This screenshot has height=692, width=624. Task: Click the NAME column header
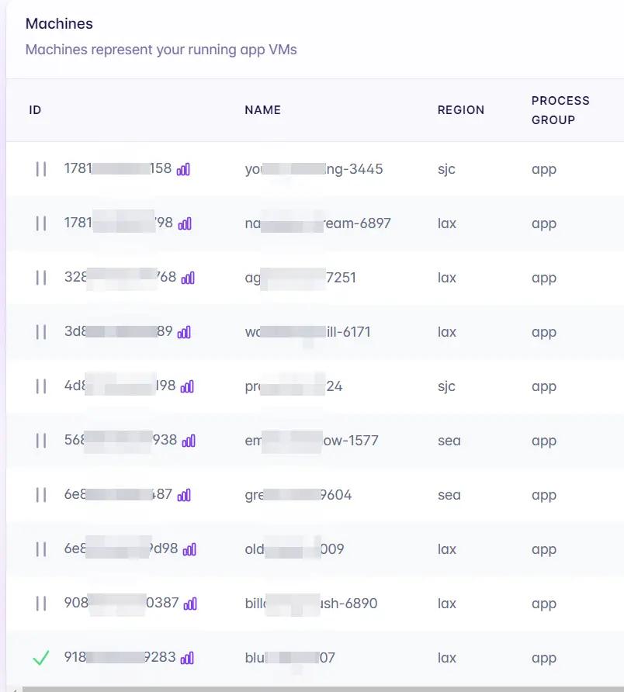pos(262,110)
